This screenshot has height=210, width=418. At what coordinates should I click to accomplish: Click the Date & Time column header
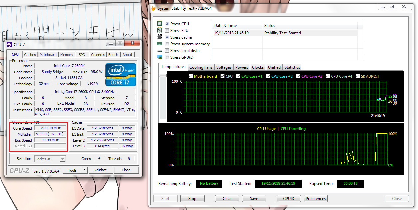tap(237, 26)
